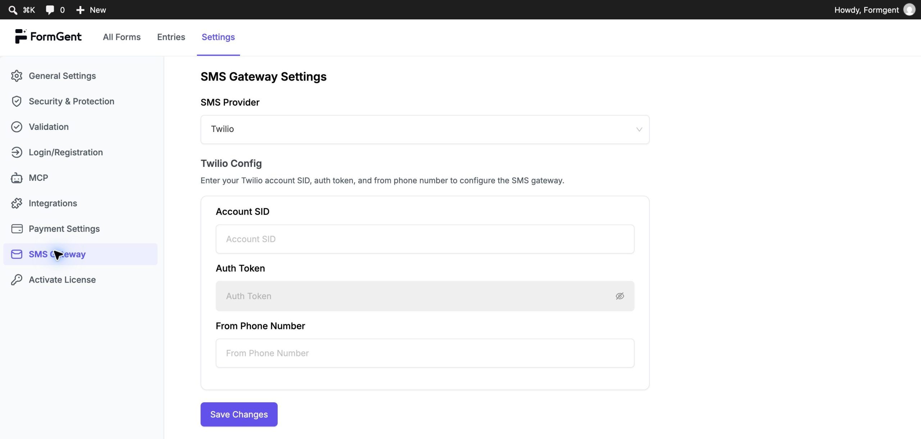The image size is (921, 439).
Task: Switch to the Entries tab
Action: click(x=171, y=37)
